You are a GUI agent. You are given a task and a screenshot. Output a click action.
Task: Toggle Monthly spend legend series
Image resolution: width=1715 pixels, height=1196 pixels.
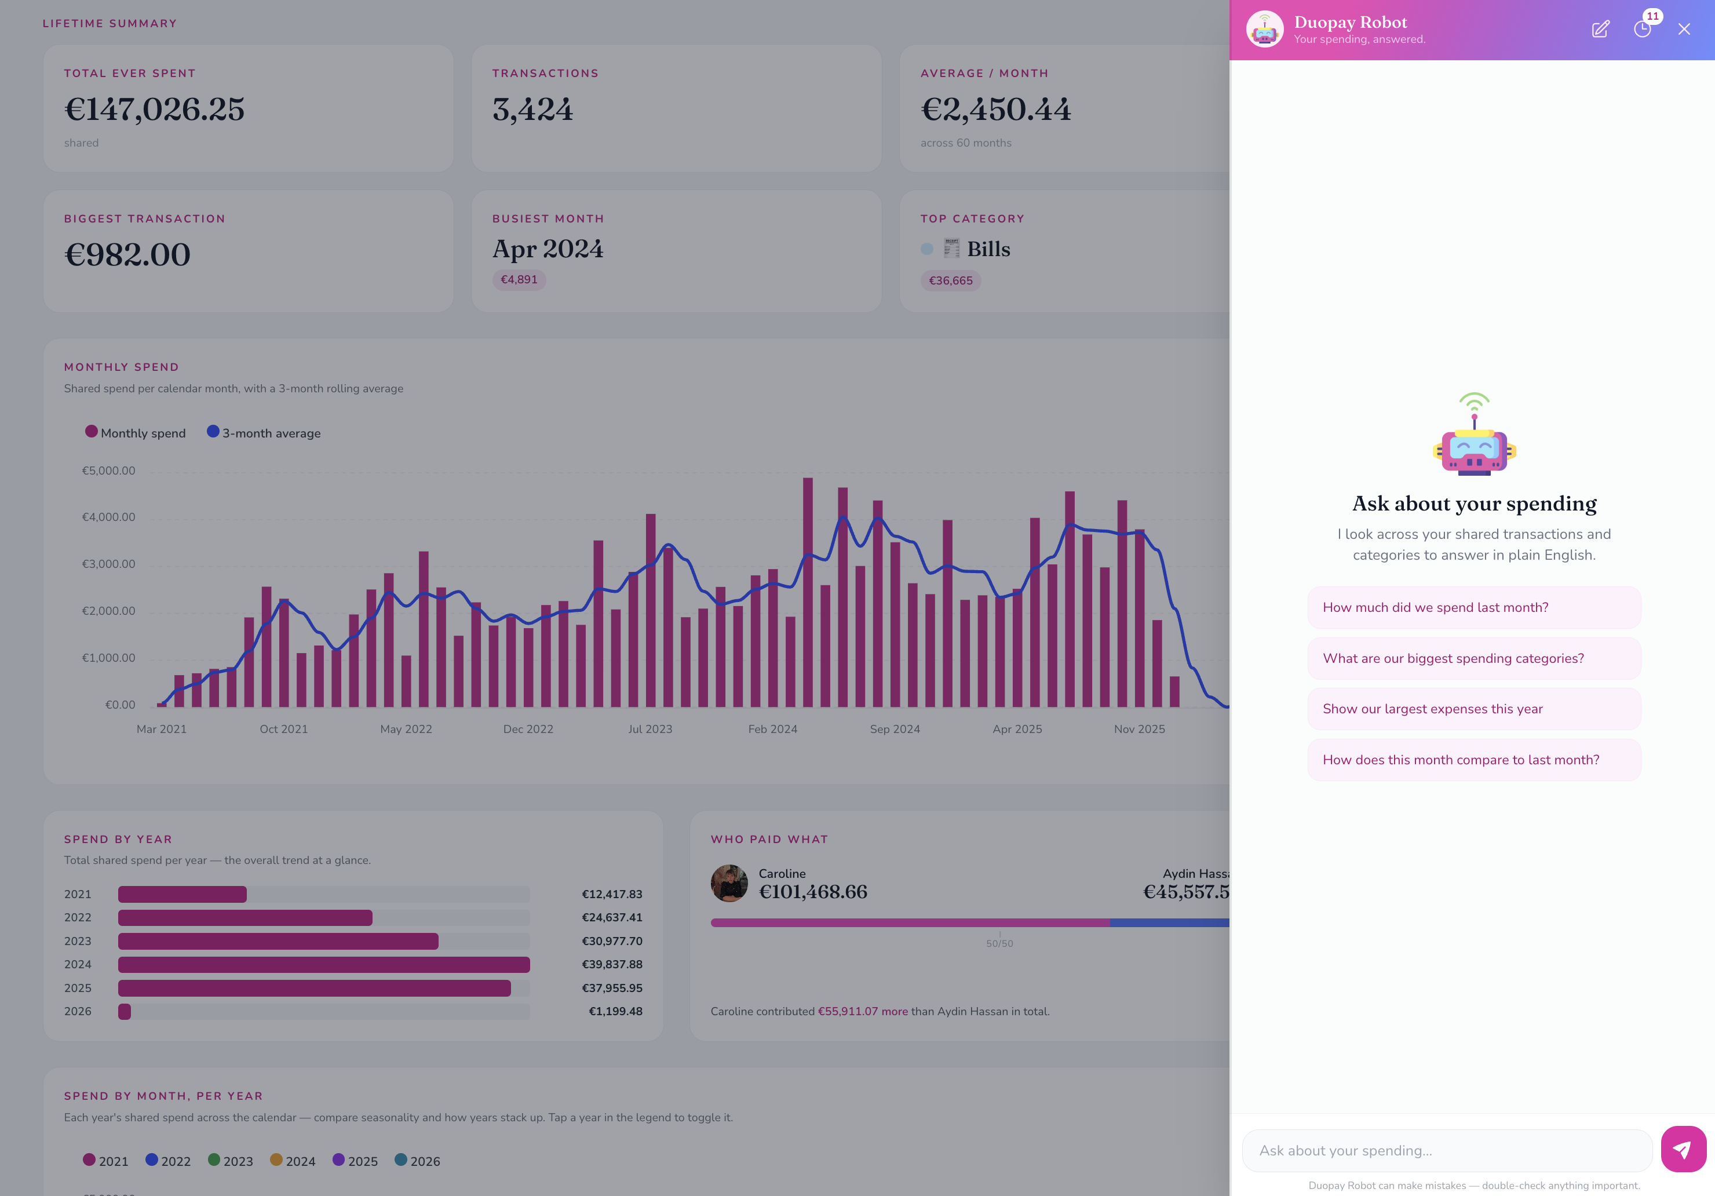(x=135, y=432)
